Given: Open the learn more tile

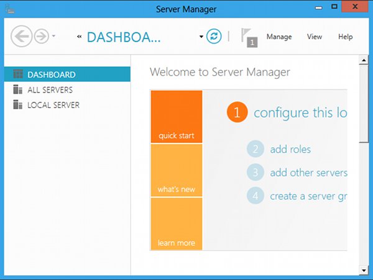Looking at the screenshot, I should (x=177, y=224).
